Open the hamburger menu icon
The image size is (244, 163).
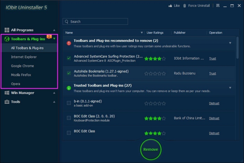pyautogui.click(x=218, y=6)
